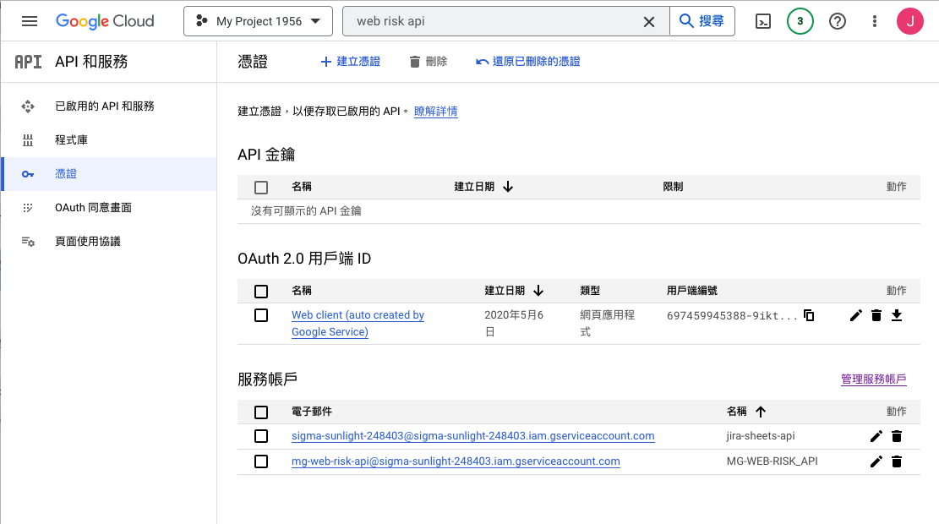
Task: Select all rows in the API 金鑰 table
Action: pyautogui.click(x=261, y=187)
